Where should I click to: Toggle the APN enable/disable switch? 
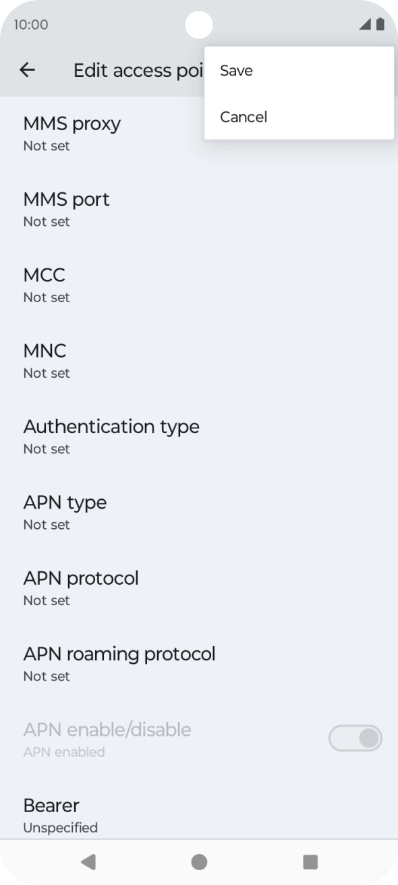coord(355,739)
